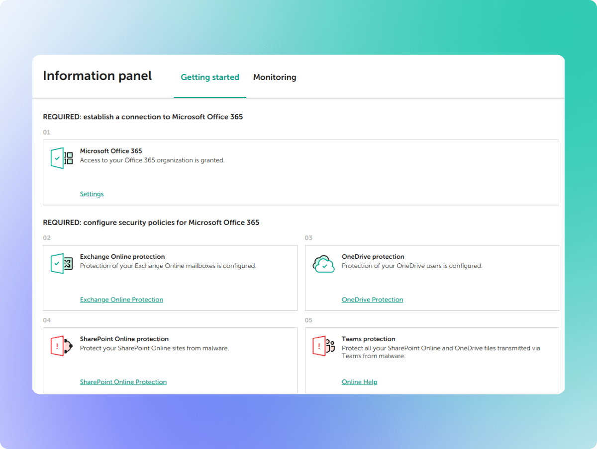Click 'REQUIRED: establish a connection' heading
The height and width of the screenshot is (449, 597).
(x=143, y=117)
